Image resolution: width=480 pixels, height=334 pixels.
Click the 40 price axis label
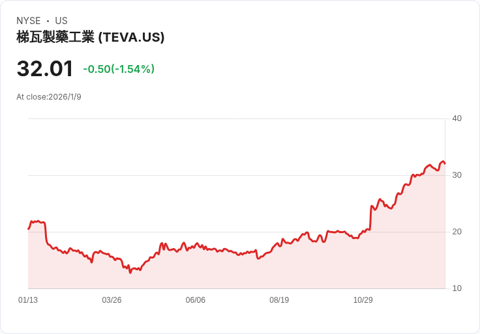point(457,118)
